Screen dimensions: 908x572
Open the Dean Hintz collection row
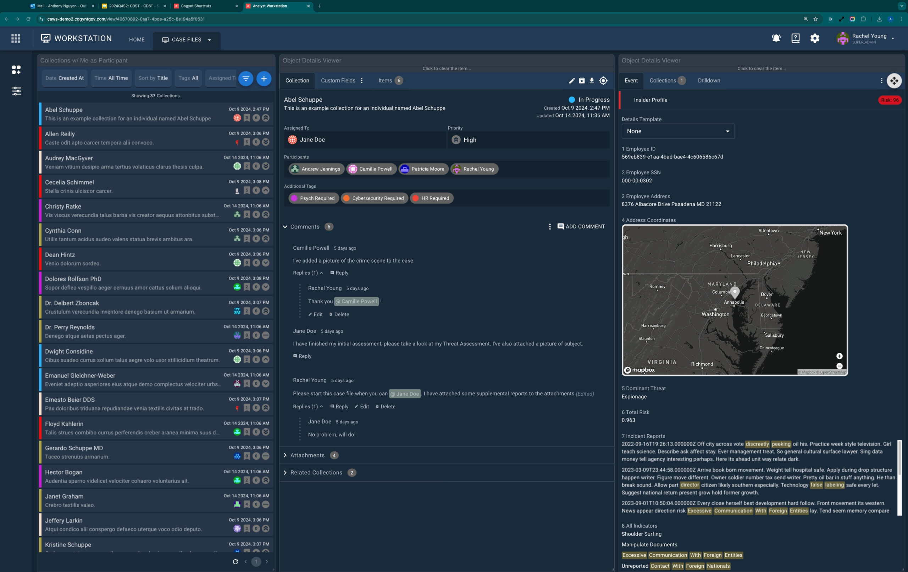(x=156, y=259)
